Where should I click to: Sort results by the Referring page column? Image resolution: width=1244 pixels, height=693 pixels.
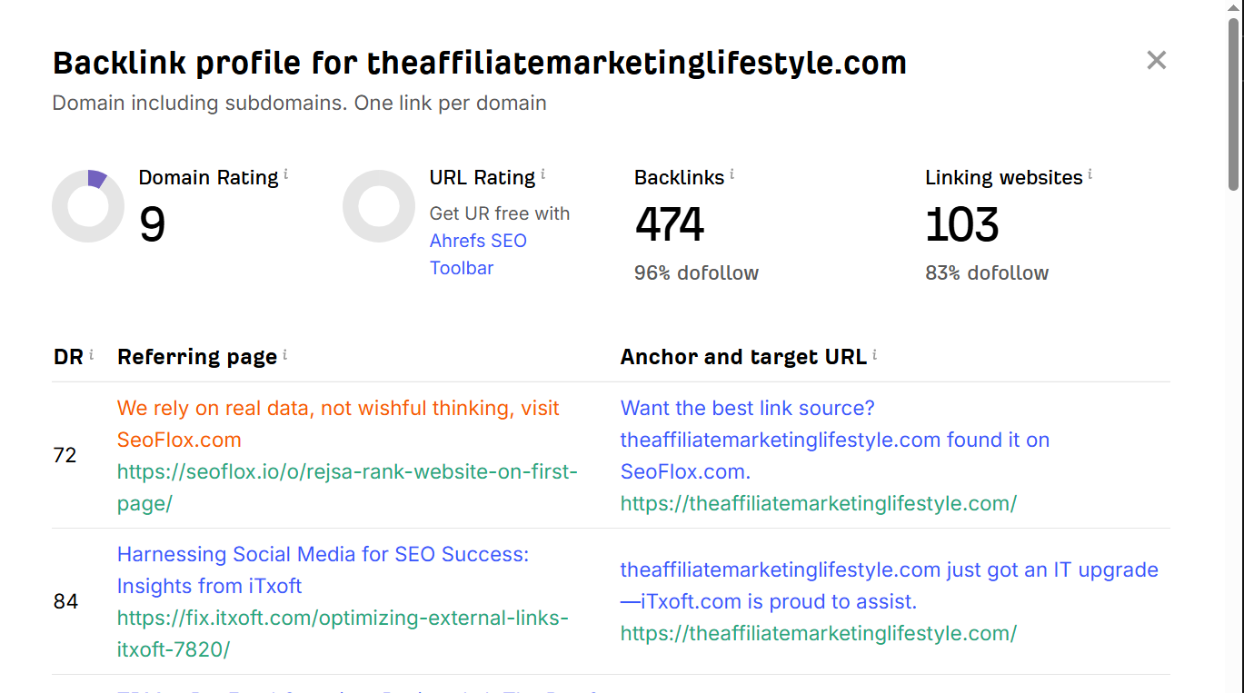[197, 356]
